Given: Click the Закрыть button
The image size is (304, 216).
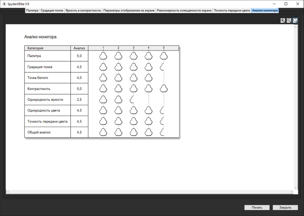Looking at the screenshot, I should (285, 207).
